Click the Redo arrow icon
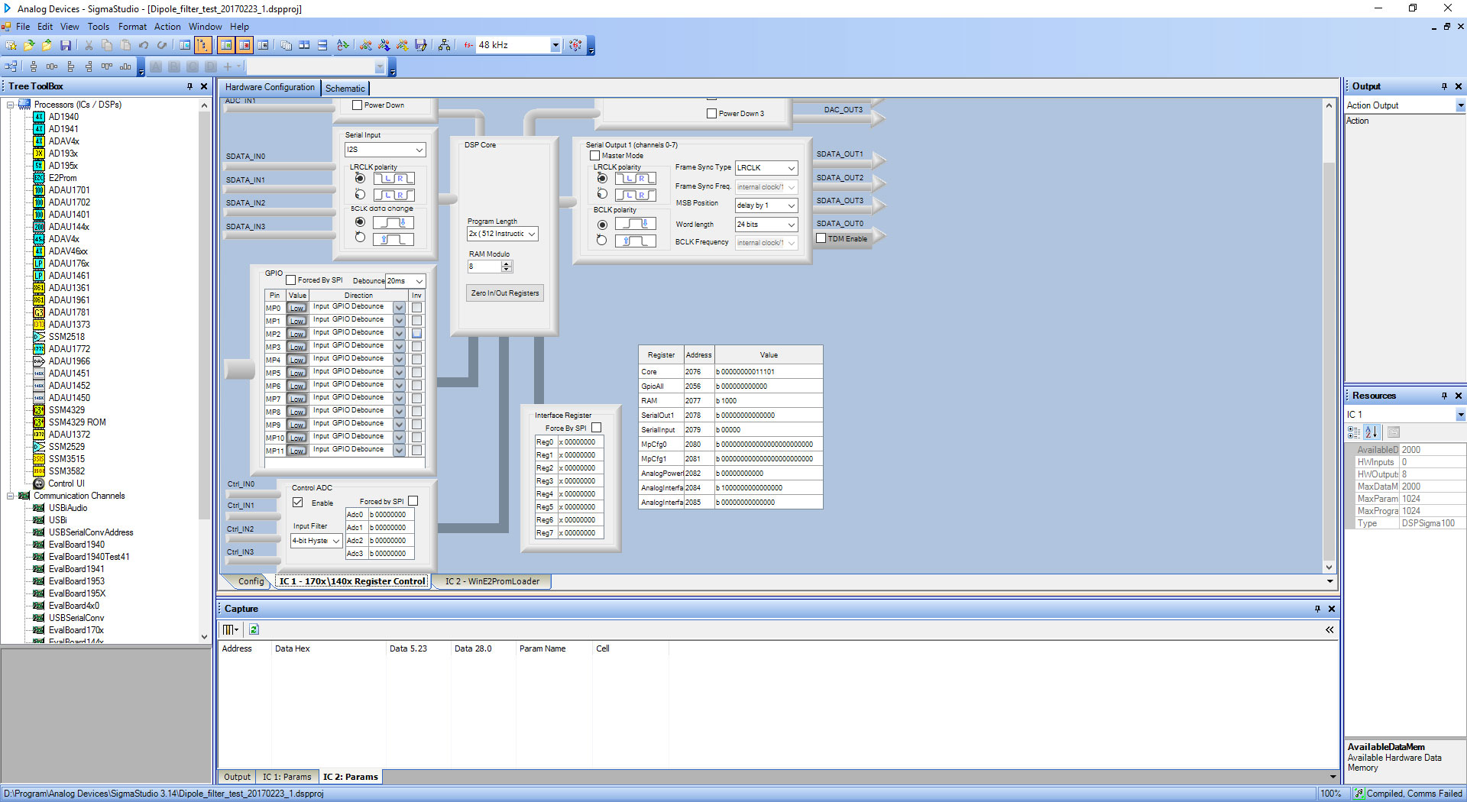The height and width of the screenshot is (802, 1467). [x=162, y=45]
